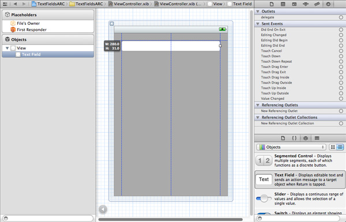Focus the outline filter search field
Viewport: 346px width, 222px height.
point(48,218)
